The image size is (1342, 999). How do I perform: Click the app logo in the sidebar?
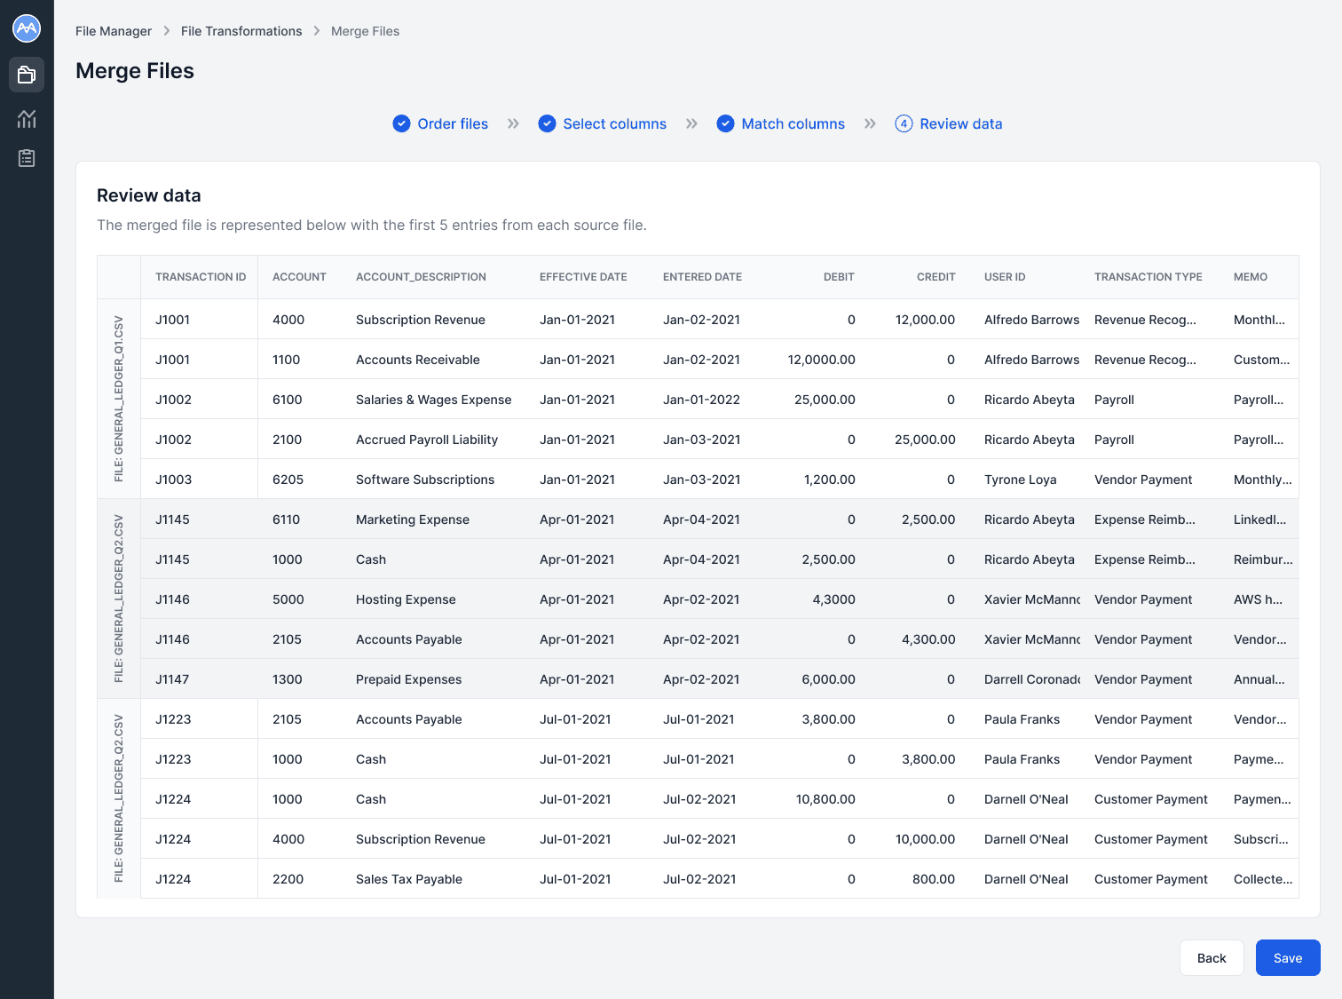27,28
